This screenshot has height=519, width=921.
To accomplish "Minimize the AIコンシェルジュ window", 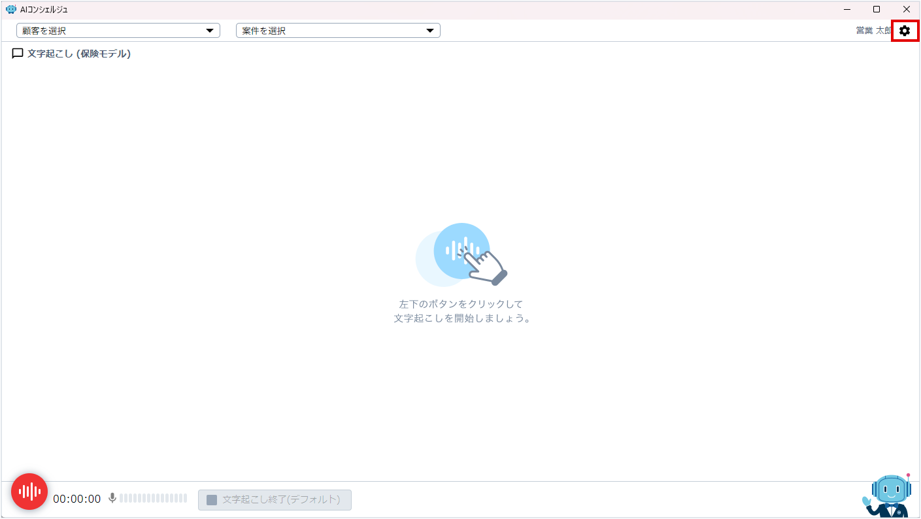I will tap(847, 9).
